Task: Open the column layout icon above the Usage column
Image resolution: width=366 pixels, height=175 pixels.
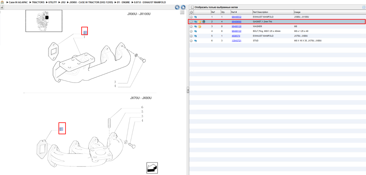Action: 363,7
